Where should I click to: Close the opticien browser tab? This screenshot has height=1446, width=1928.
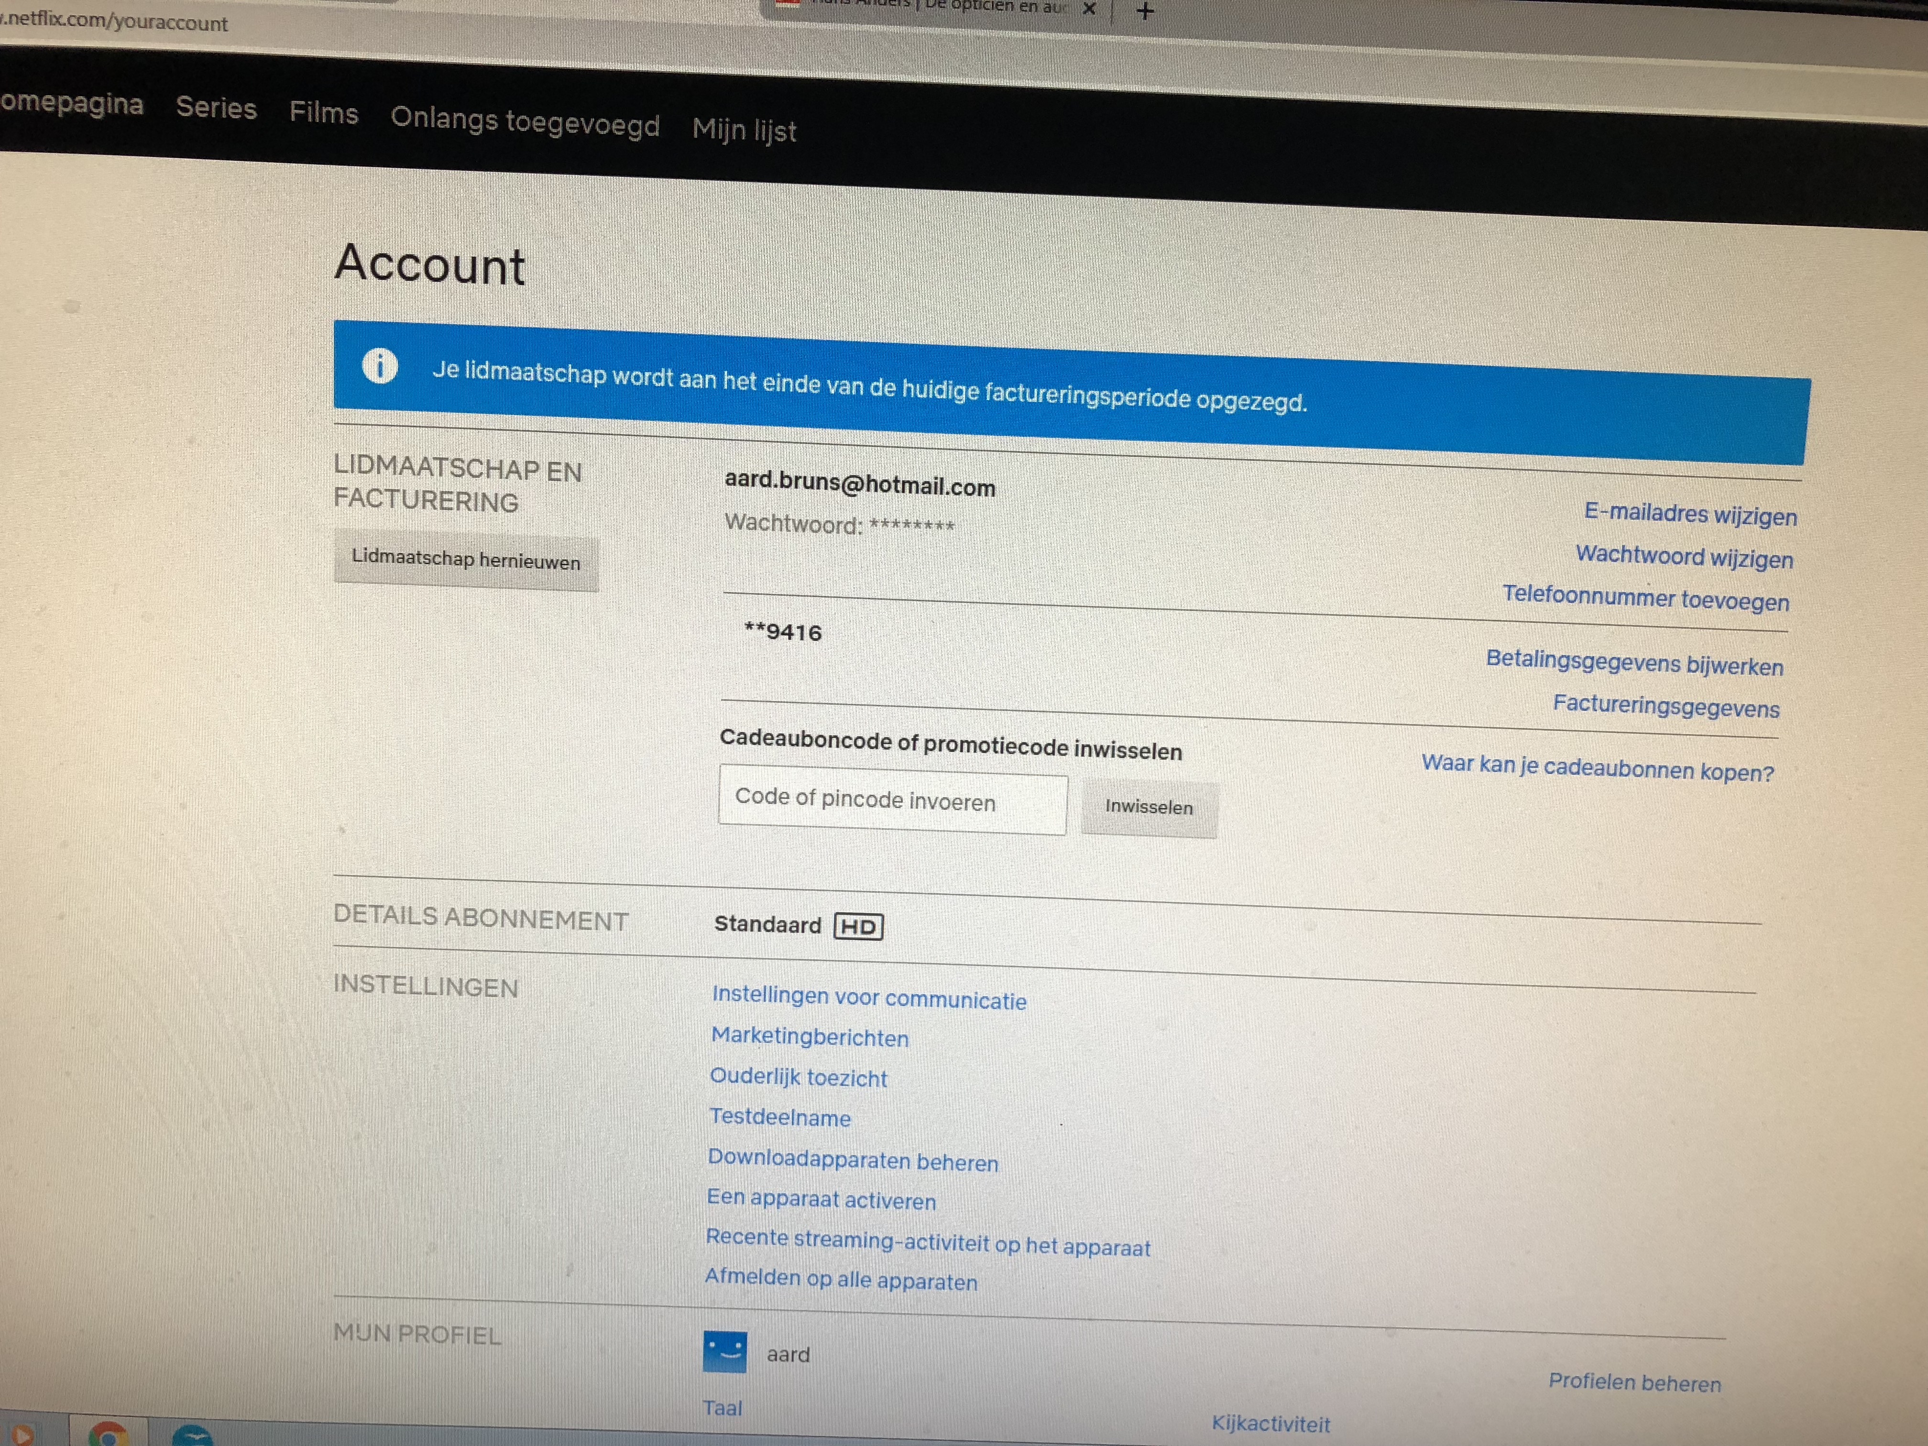click(1089, 9)
